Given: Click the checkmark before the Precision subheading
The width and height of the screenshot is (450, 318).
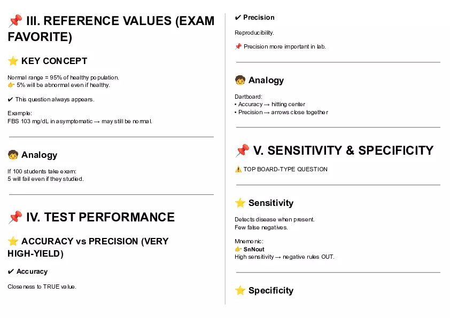Looking at the screenshot, I should (x=238, y=18).
